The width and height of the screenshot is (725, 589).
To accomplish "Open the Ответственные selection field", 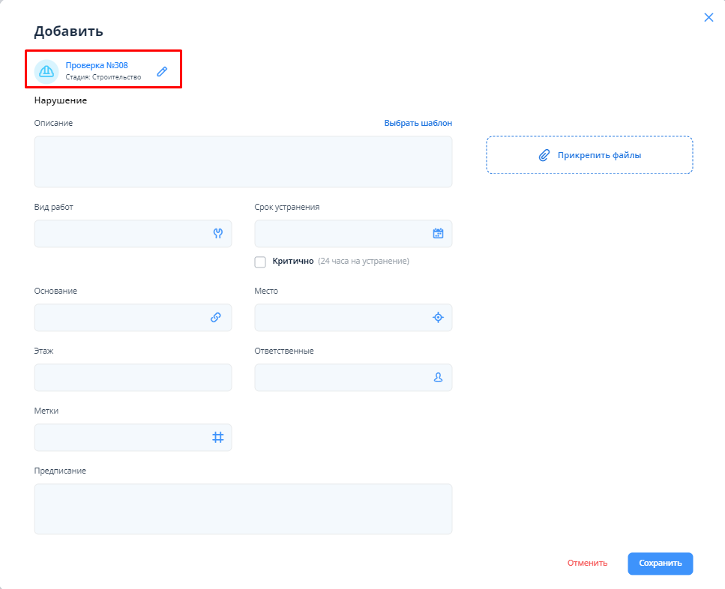I will [341, 378].
